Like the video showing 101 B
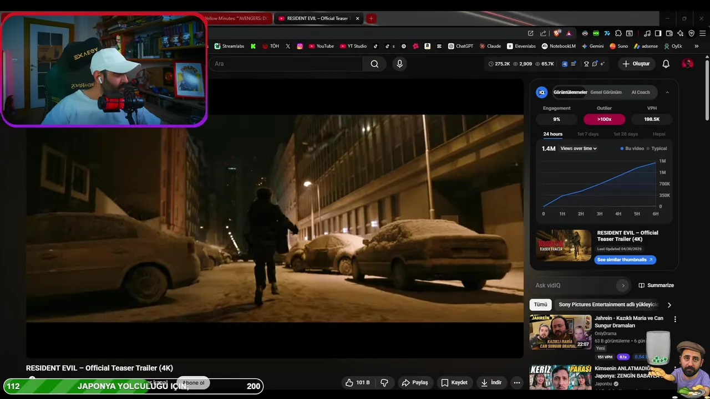The width and height of the screenshot is (710, 399). 358,382
